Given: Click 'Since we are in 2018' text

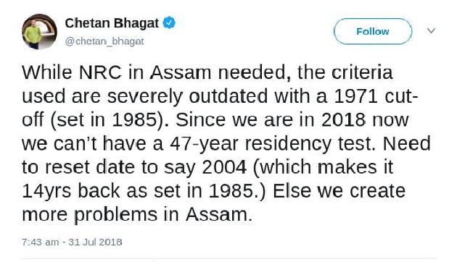Looking at the screenshot, I should point(271,120).
